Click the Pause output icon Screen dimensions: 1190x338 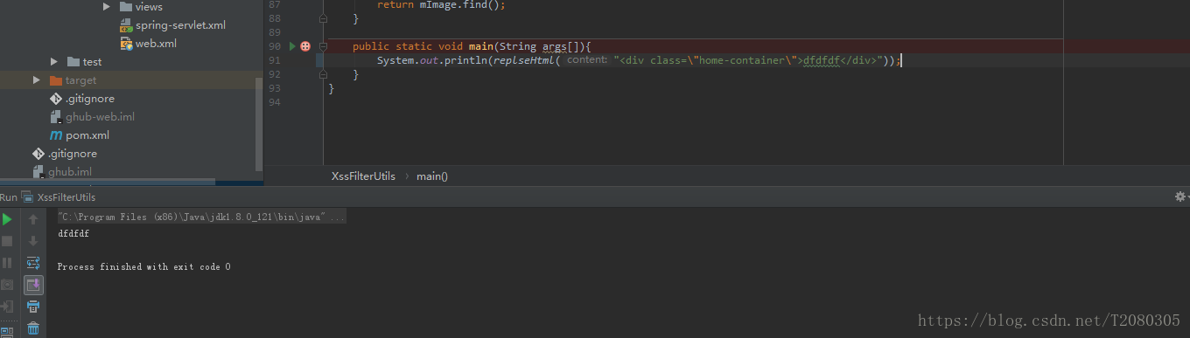point(8,262)
